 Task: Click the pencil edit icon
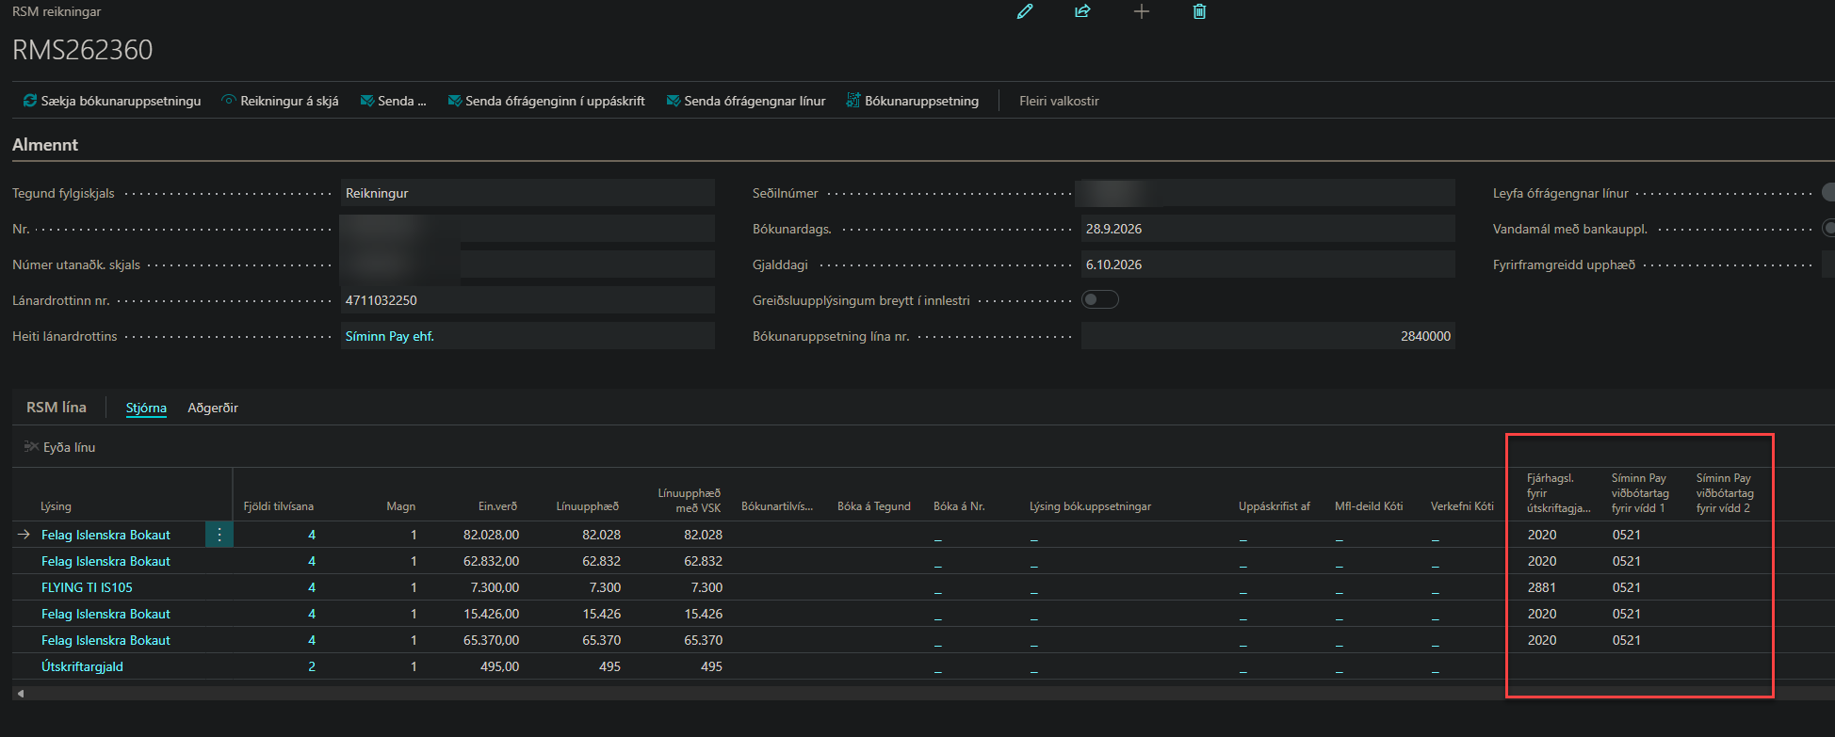tap(1025, 11)
